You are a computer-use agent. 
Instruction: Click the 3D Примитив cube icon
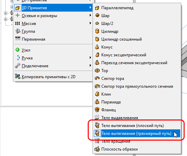[18, 8]
